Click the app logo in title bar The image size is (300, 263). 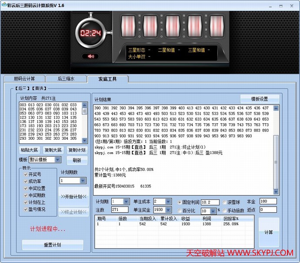point(4,5)
